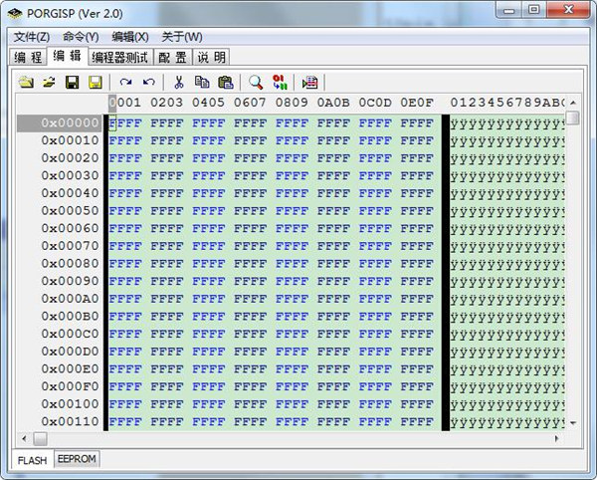Open the 关于(W) menu

(x=182, y=37)
